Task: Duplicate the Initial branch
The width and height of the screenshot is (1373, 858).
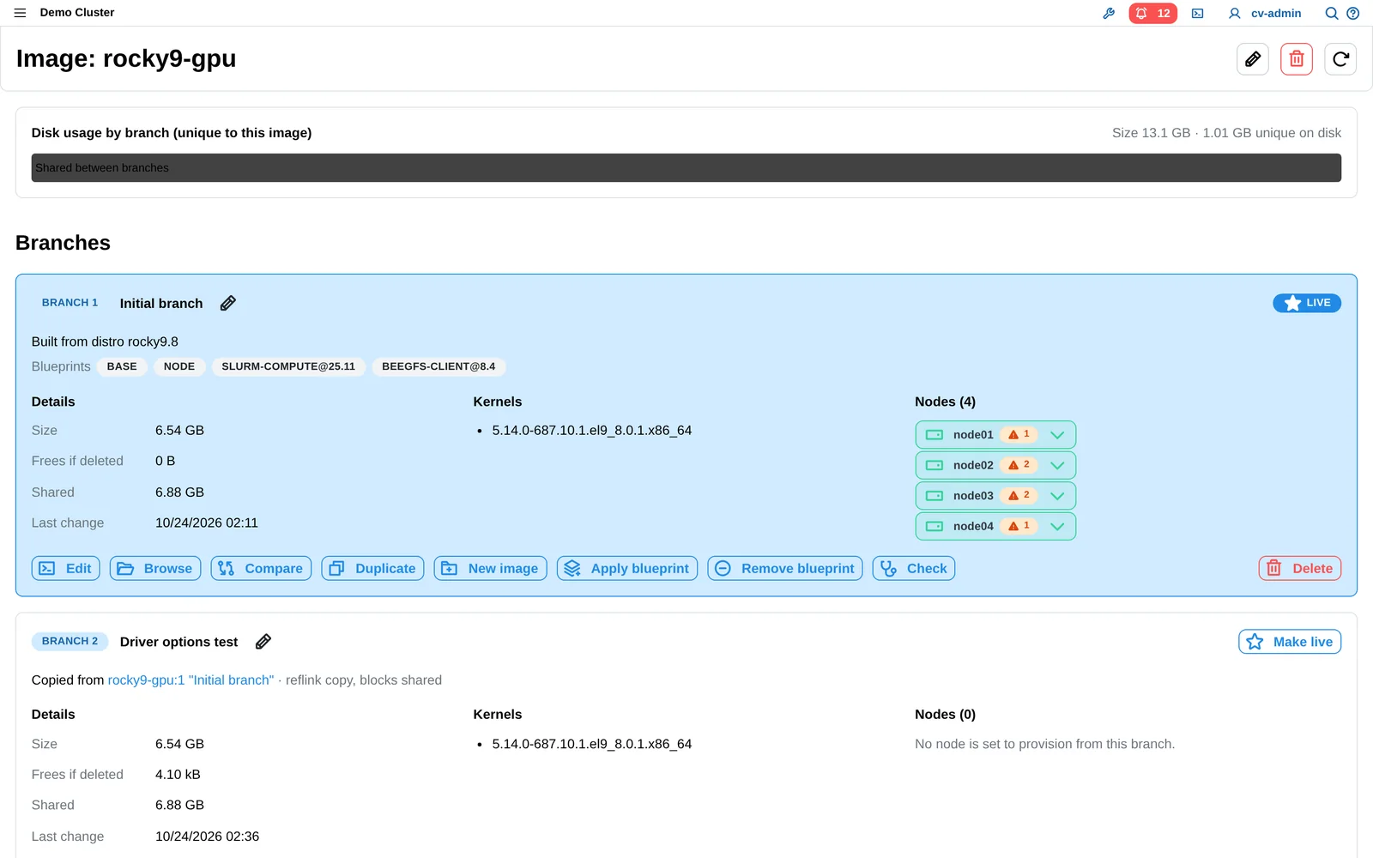Action: click(x=372, y=569)
